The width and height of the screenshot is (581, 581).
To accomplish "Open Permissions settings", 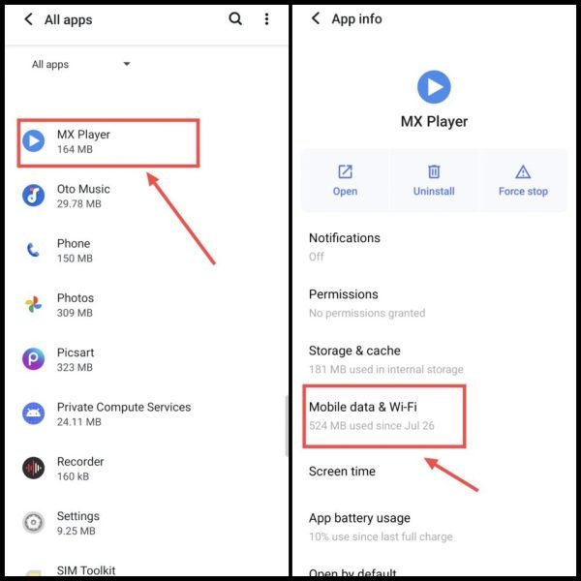I will click(x=434, y=303).
